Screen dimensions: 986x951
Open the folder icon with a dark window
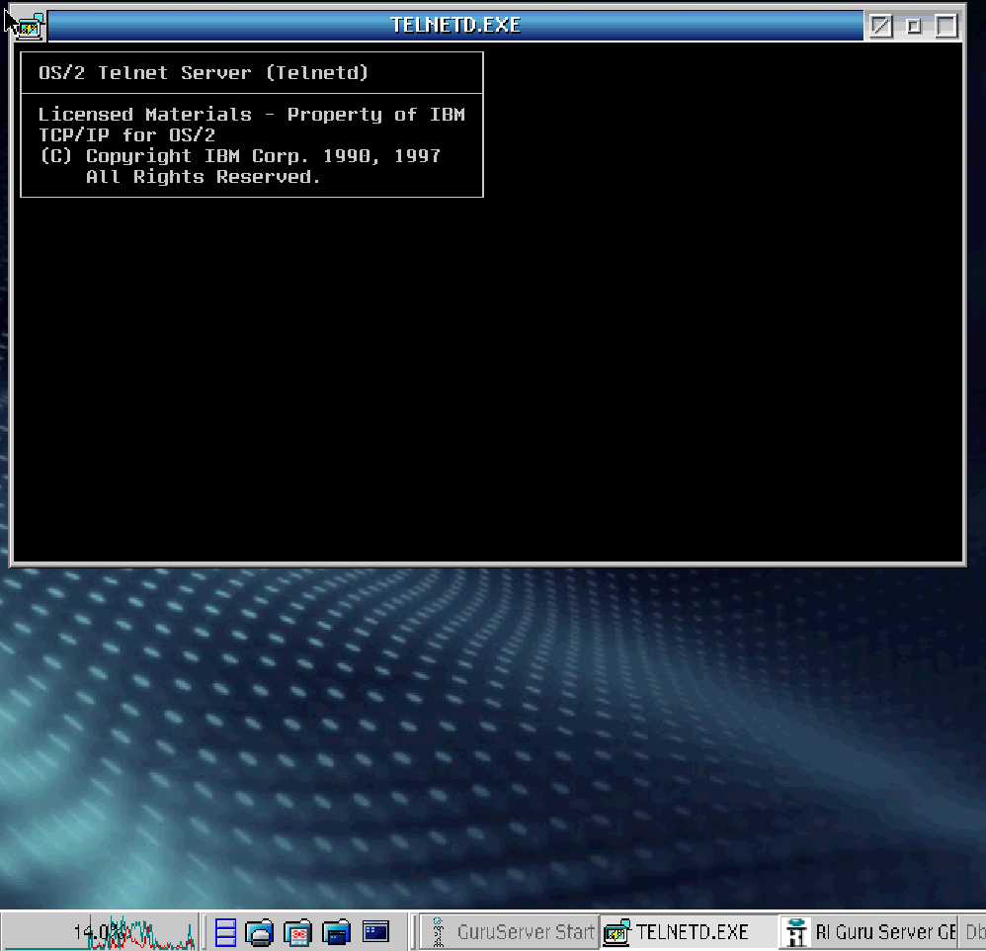click(336, 932)
